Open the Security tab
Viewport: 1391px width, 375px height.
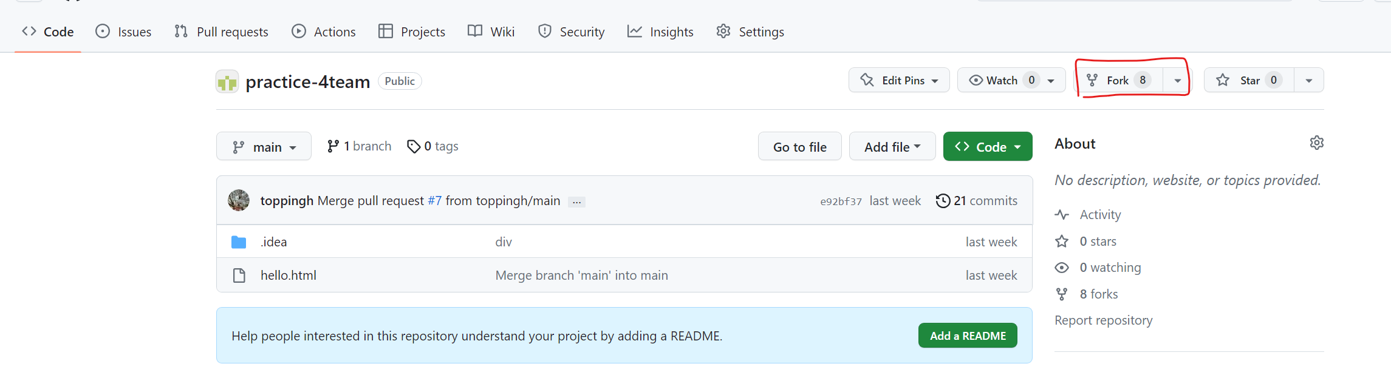click(x=571, y=32)
